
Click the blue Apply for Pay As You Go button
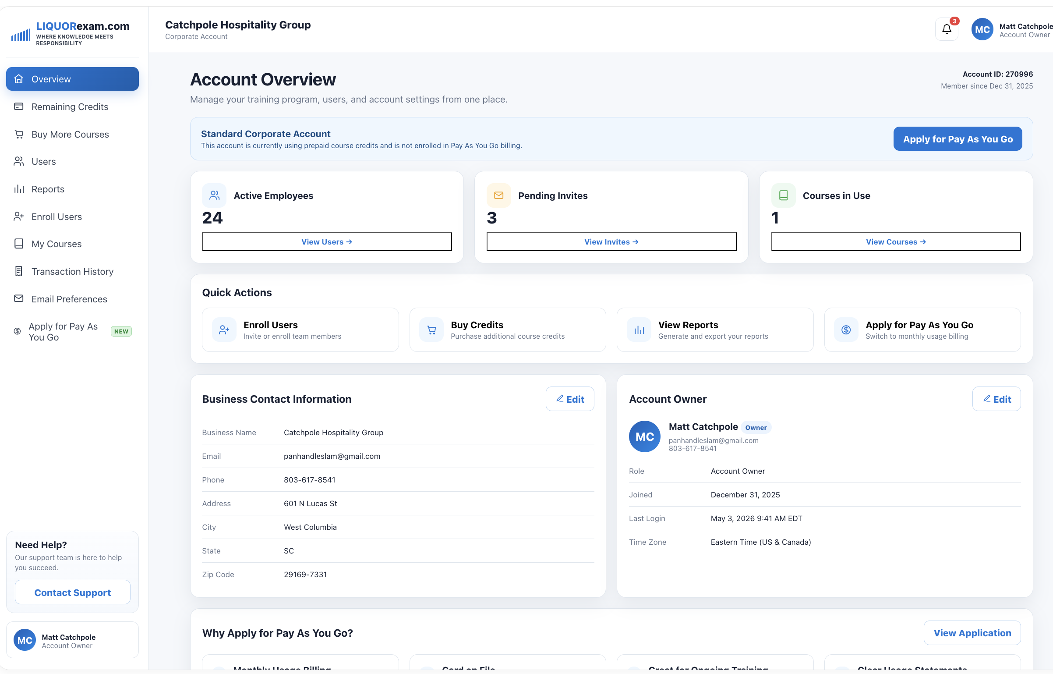[958, 139]
